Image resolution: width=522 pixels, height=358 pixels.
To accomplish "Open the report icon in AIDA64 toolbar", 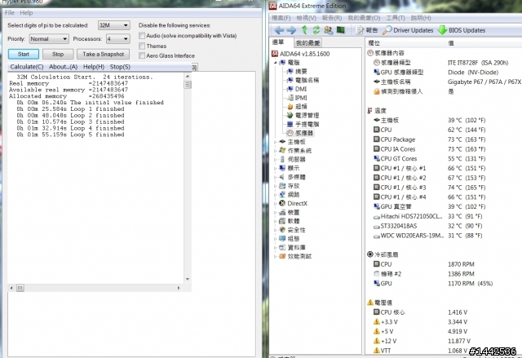I will 366,30.
